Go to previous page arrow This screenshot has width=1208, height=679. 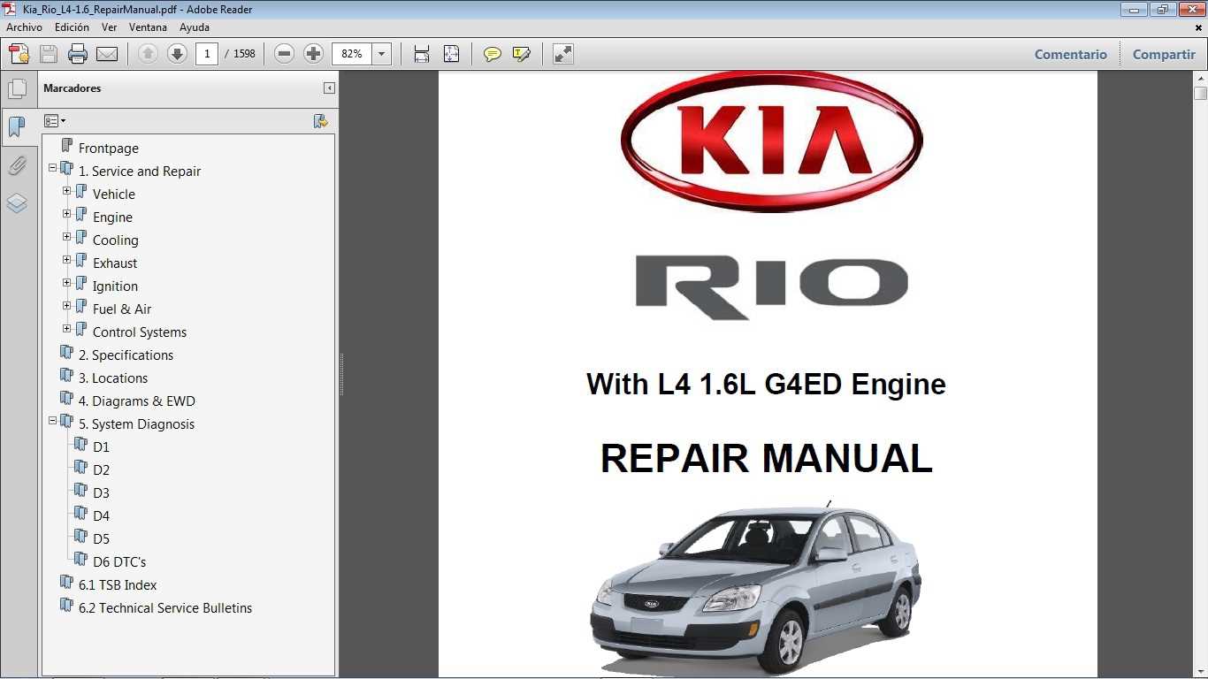pyautogui.click(x=149, y=54)
